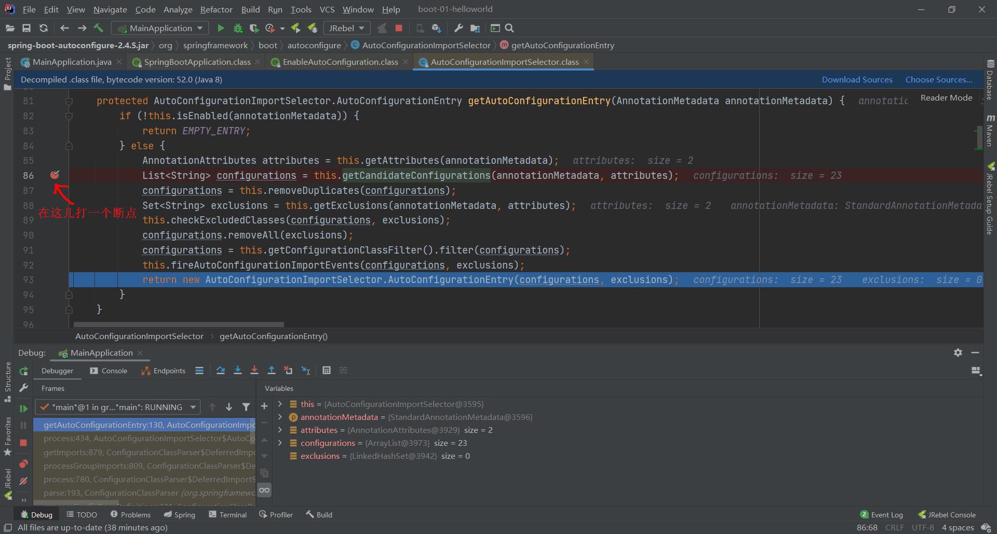Close AutoConfigurationImportSelector.class tab
The width and height of the screenshot is (997, 534).
click(x=586, y=61)
